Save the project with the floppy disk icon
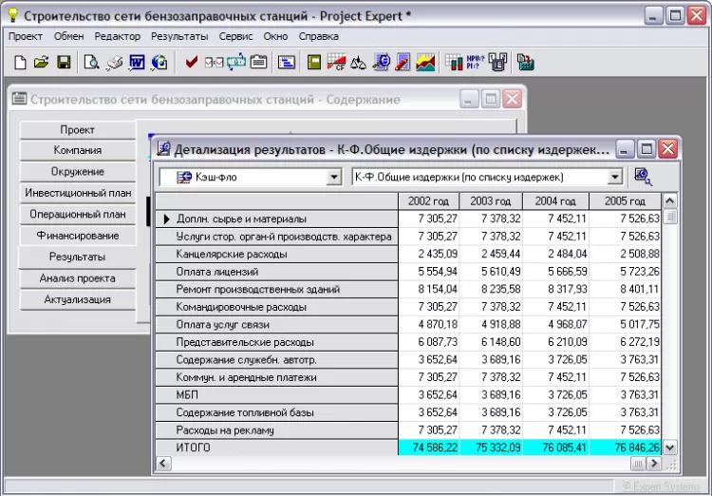Screen dimensions: 712x496 pyautogui.click(x=64, y=63)
